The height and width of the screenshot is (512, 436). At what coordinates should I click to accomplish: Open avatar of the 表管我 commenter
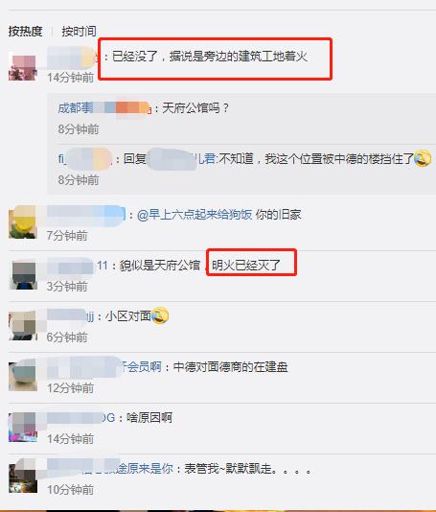(22, 478)
